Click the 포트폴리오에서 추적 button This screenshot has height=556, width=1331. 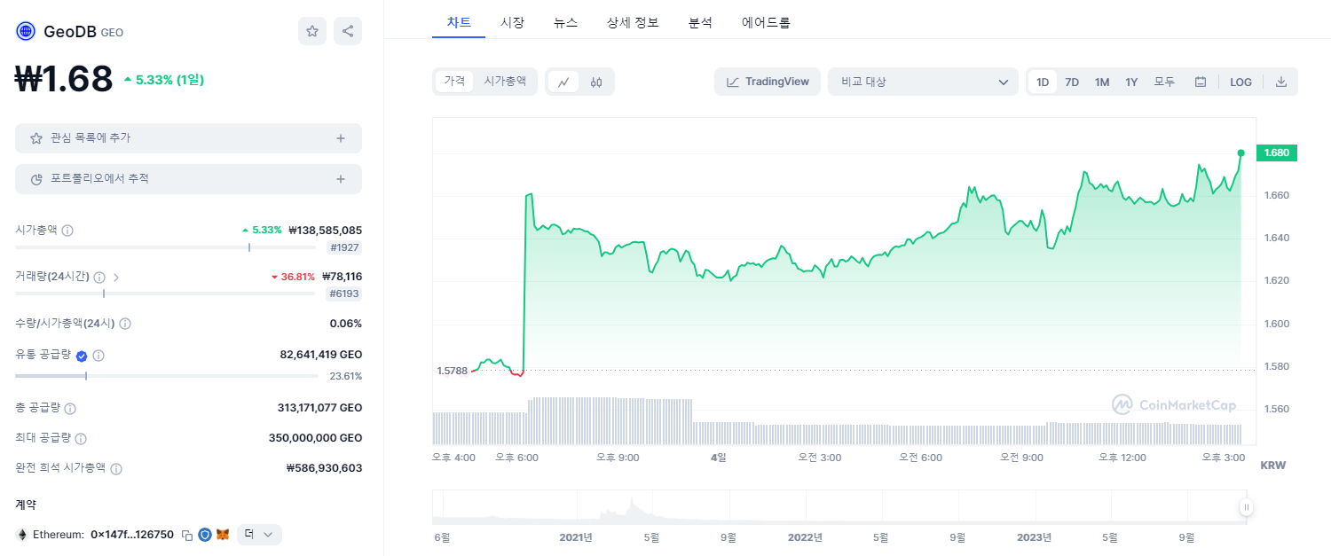point(188,179)
